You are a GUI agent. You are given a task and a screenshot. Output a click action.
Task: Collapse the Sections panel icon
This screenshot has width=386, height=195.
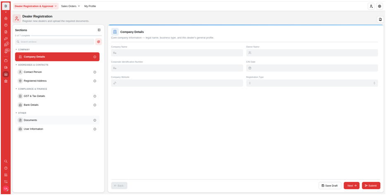pos(99,30)
